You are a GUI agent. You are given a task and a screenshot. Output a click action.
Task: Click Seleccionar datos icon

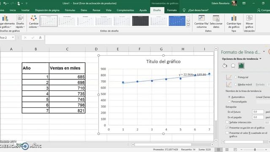tap(216, 18)
